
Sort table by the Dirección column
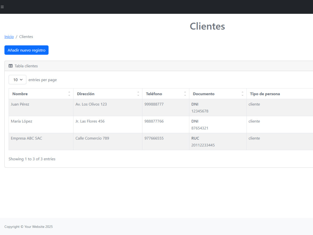click(108, 94)
